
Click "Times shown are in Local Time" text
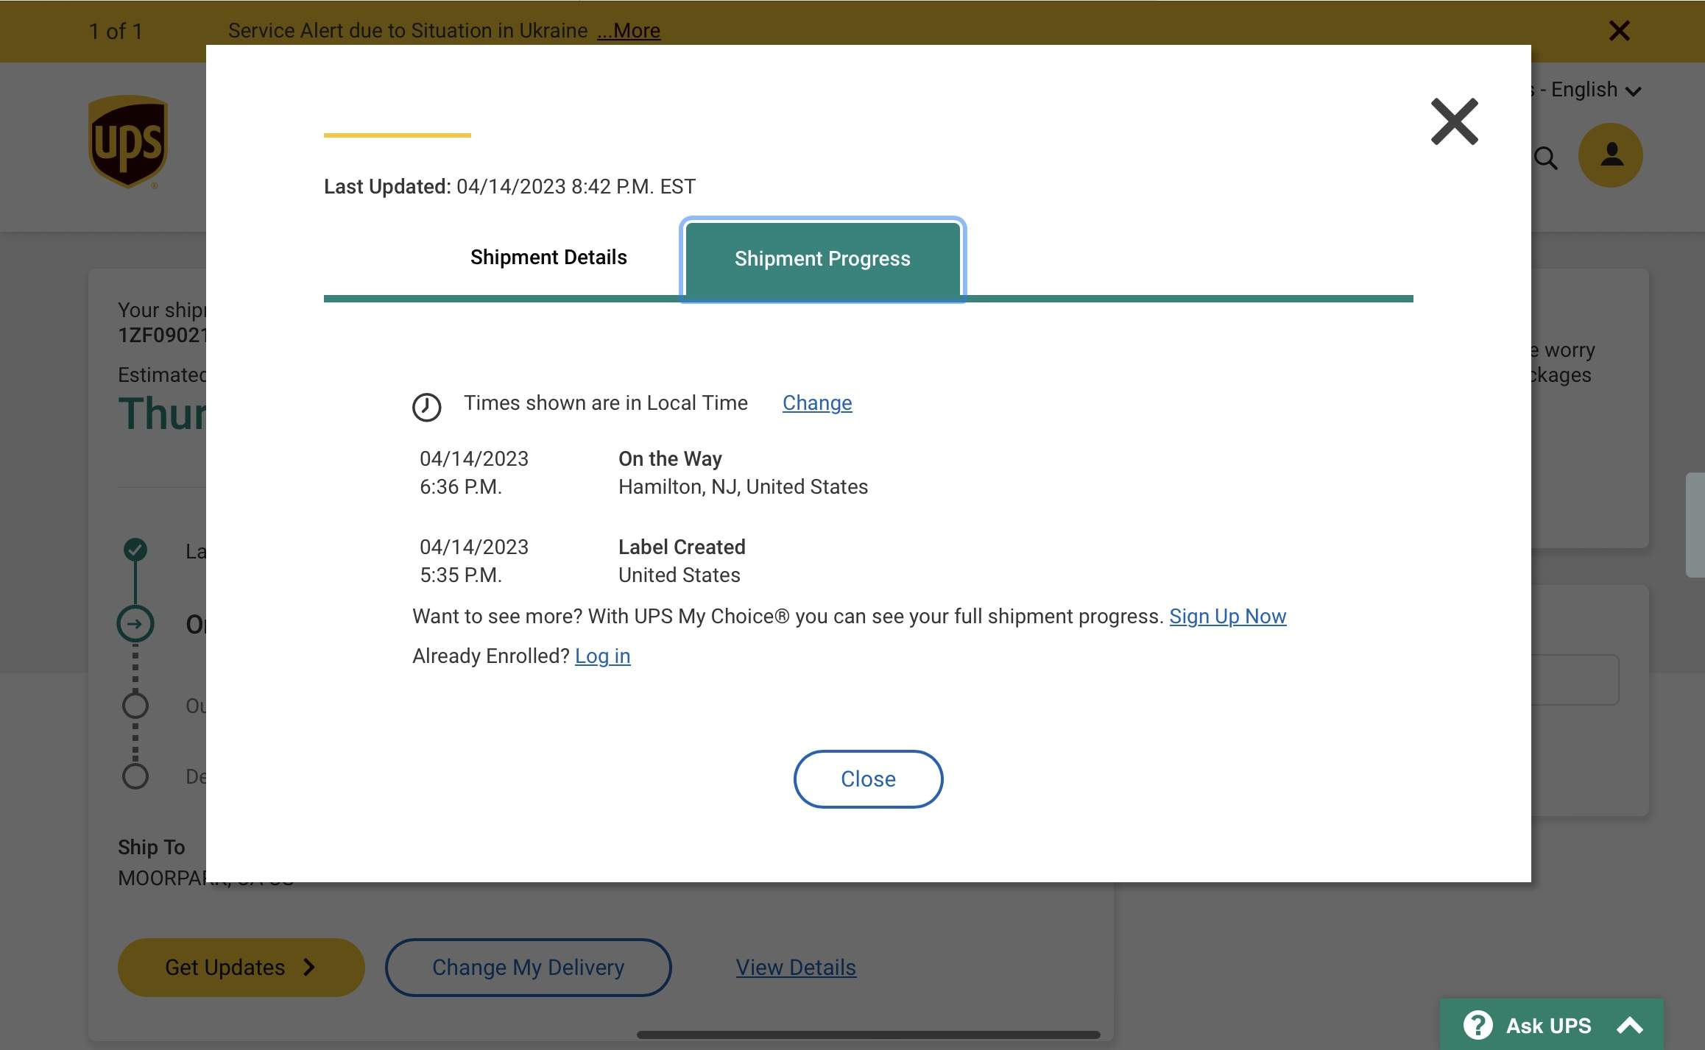[x=606, y=403]
